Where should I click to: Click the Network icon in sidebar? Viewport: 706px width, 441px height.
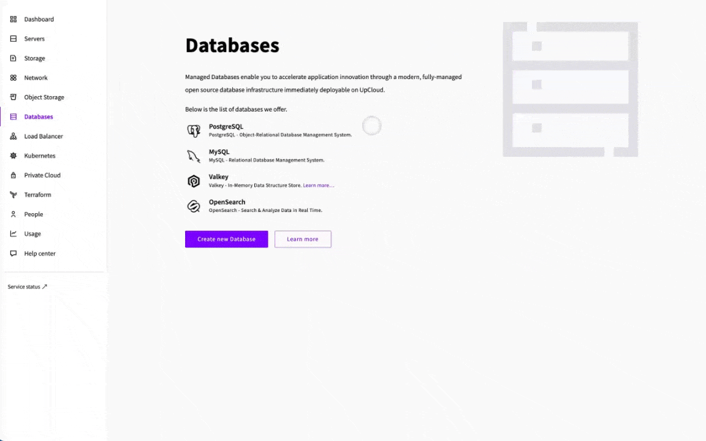[13, 78]
